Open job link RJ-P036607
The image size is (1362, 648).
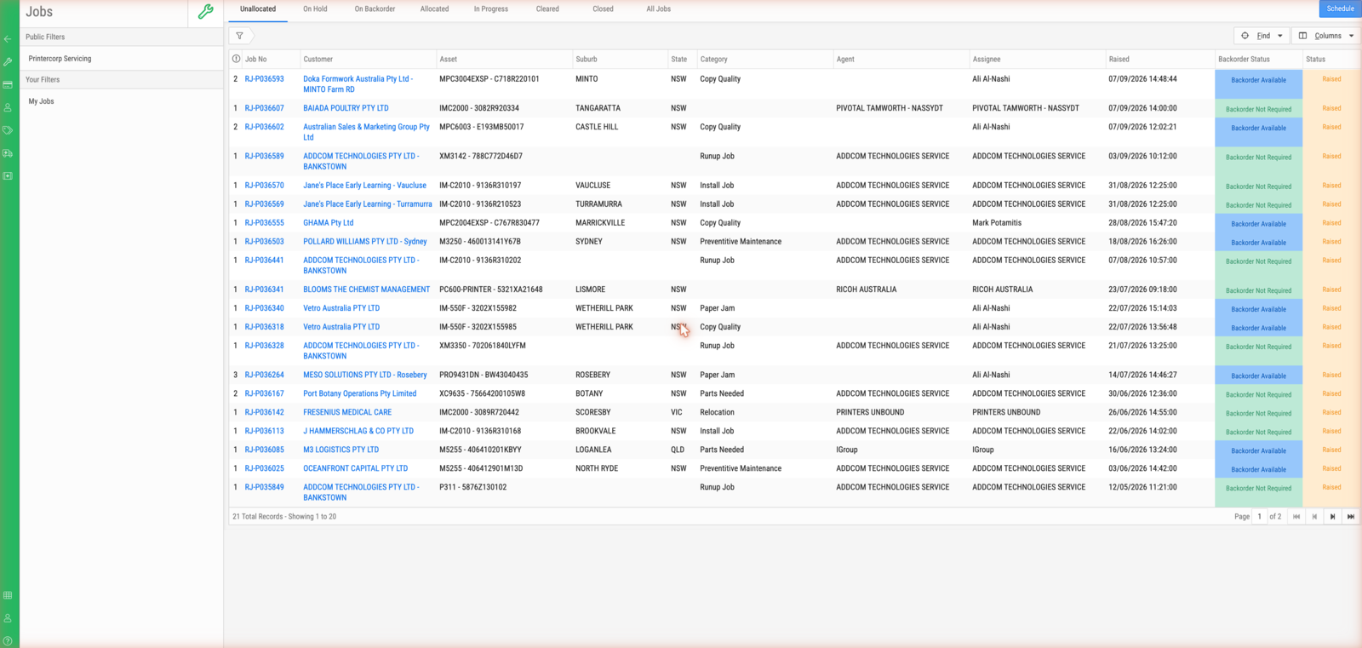[264, 108]
